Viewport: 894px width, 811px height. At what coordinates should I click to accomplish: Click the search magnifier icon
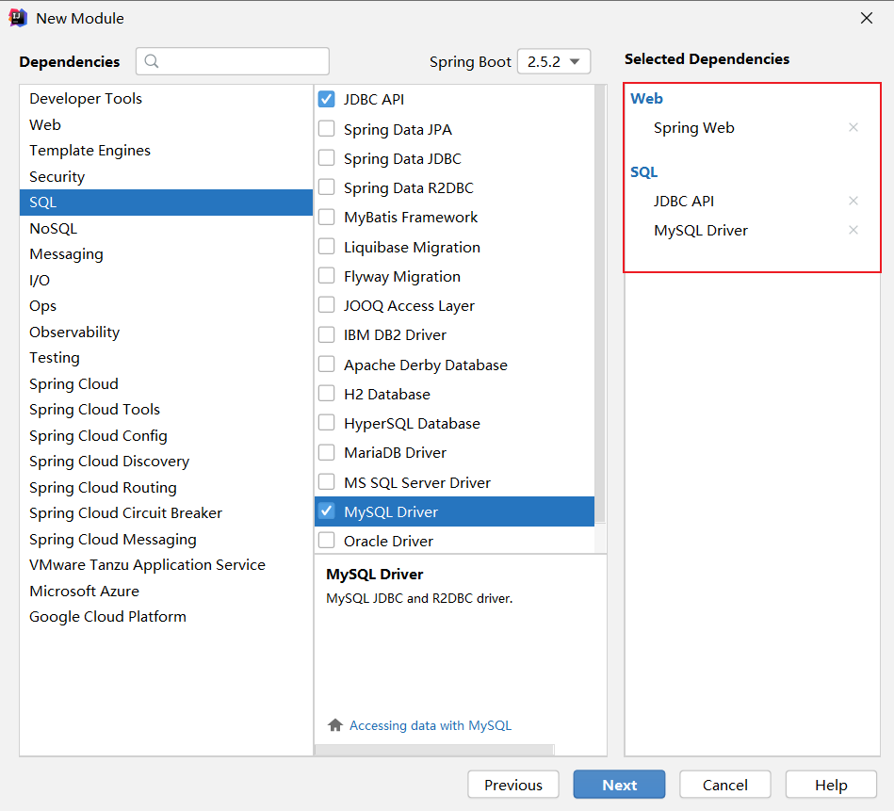click(x=152, y=61)
